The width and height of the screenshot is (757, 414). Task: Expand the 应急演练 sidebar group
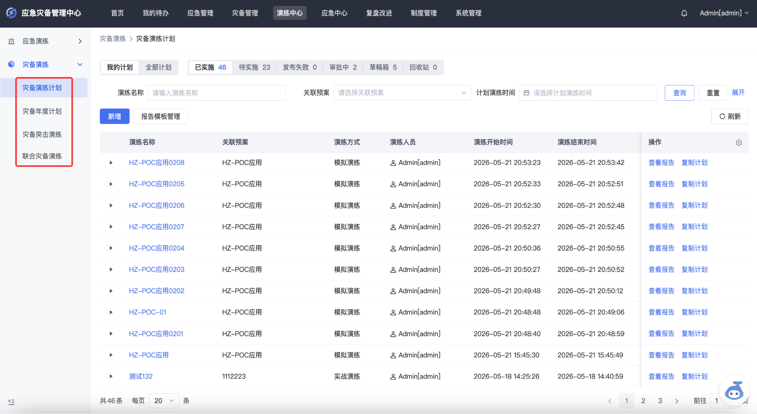80,41
